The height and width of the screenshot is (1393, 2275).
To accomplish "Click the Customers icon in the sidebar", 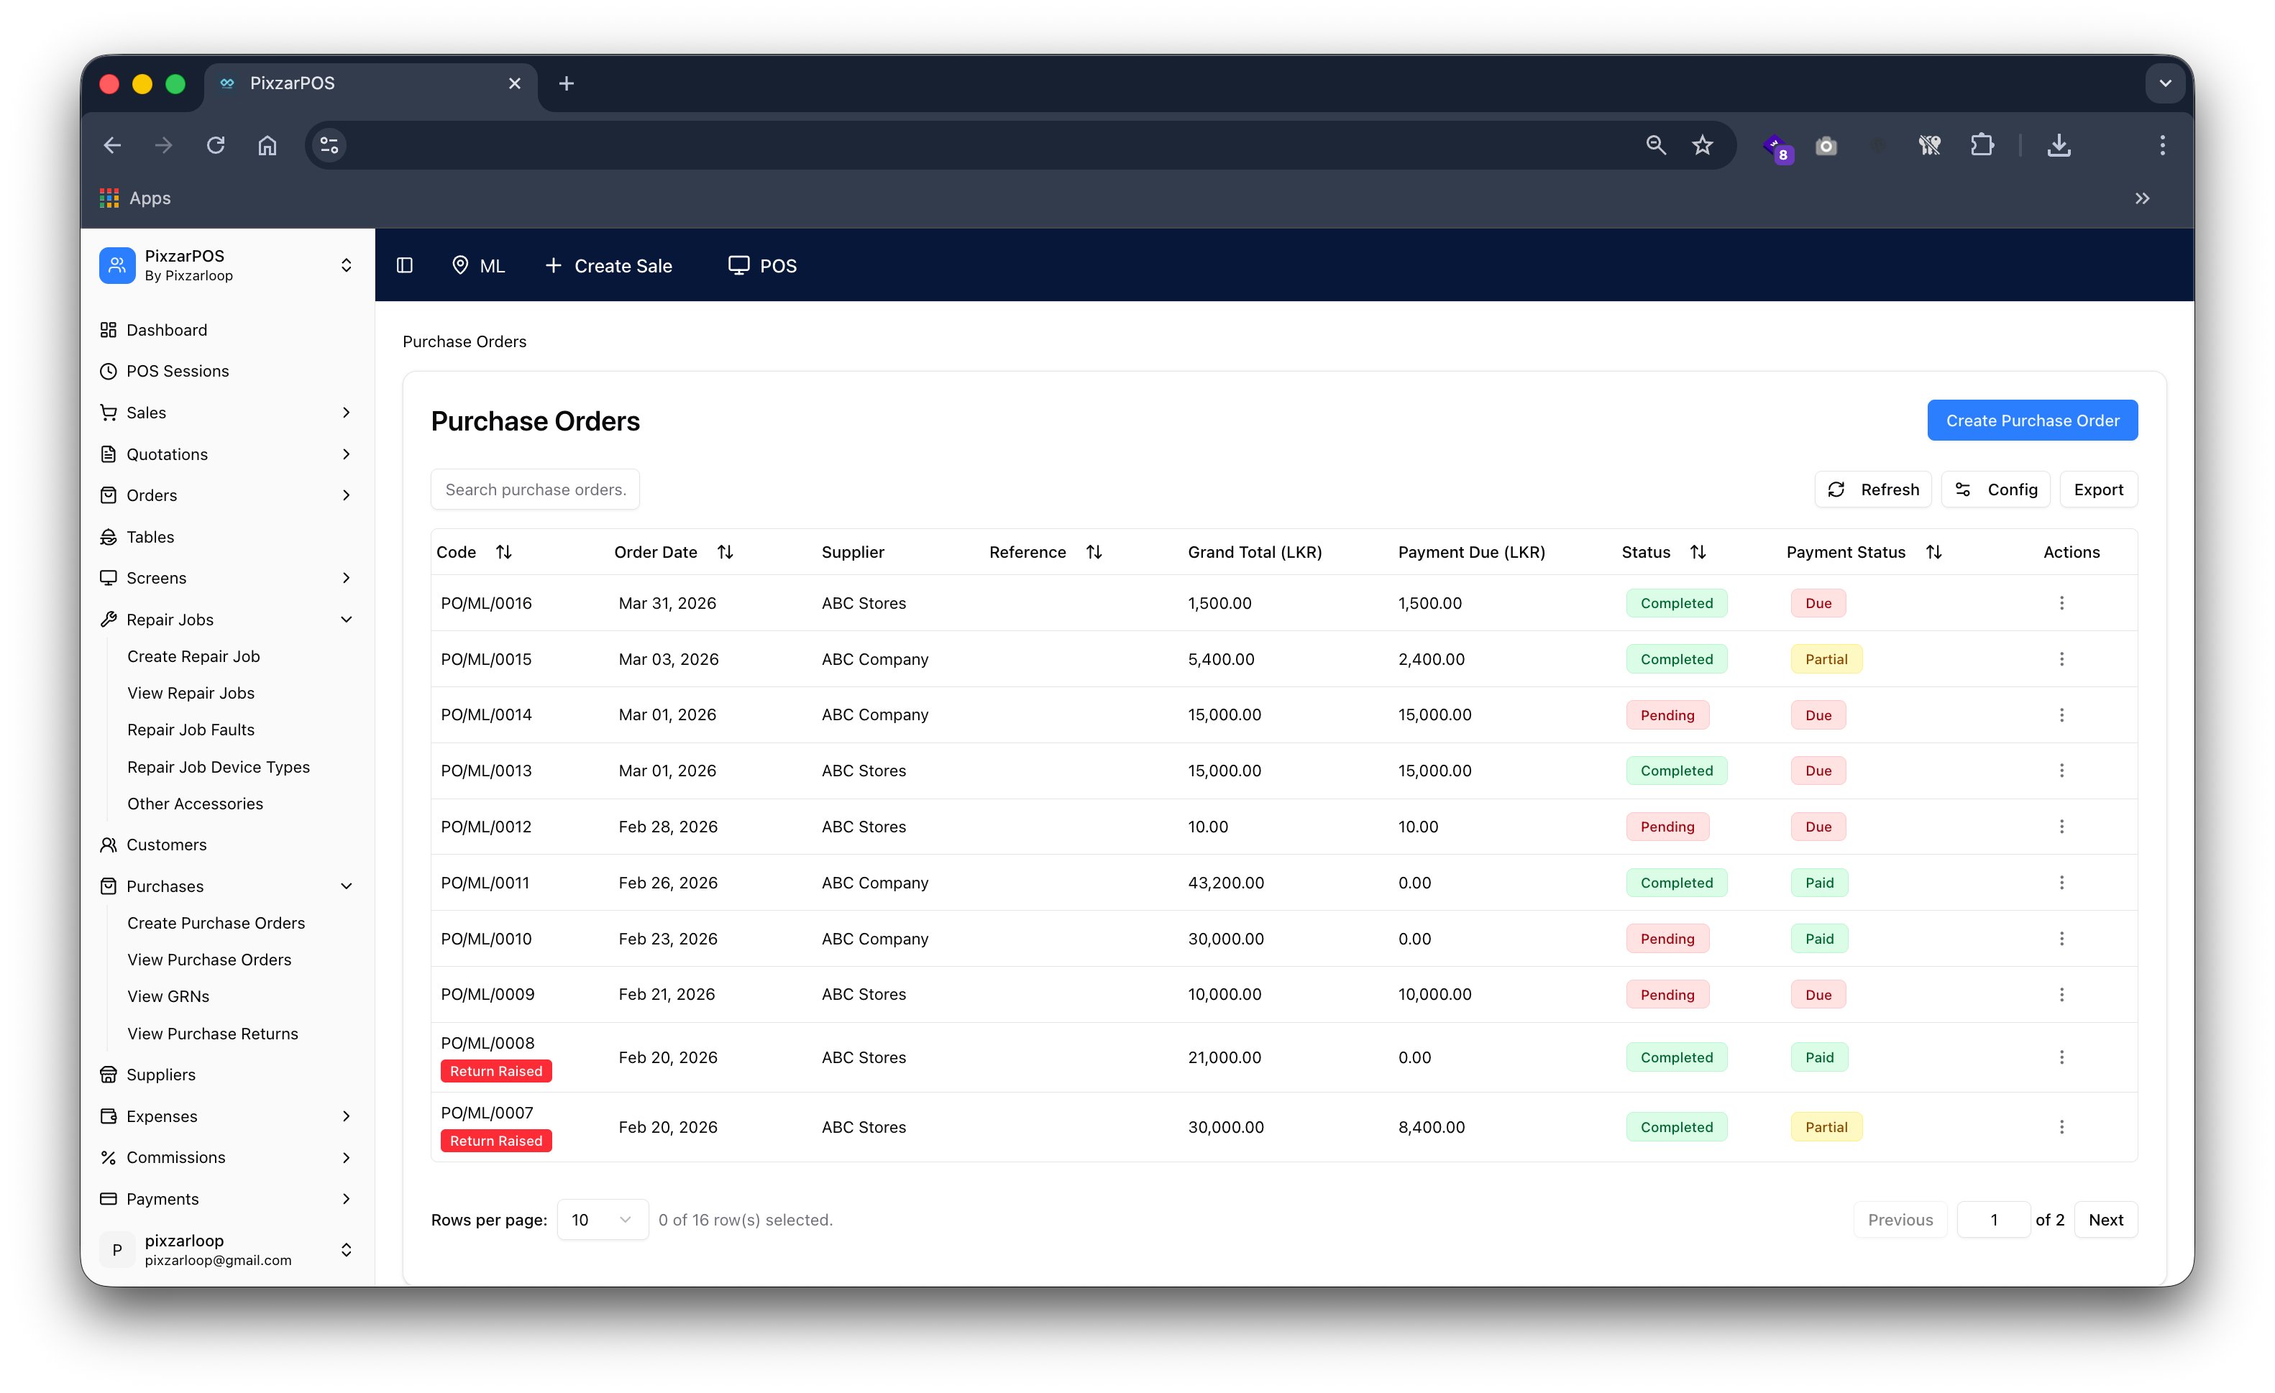I will (x=109, y=844).
